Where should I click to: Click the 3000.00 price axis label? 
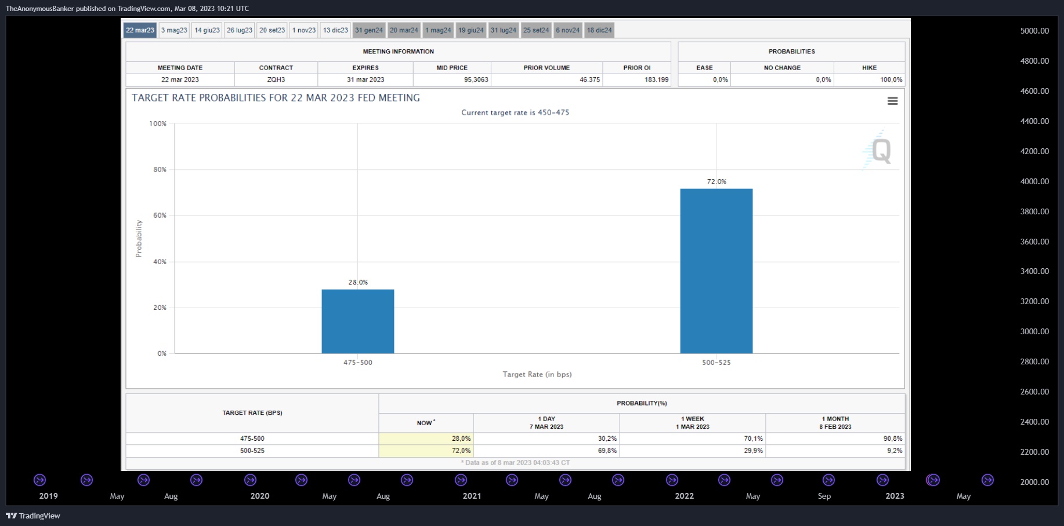pyautogui.click(x=1034, y=331)
